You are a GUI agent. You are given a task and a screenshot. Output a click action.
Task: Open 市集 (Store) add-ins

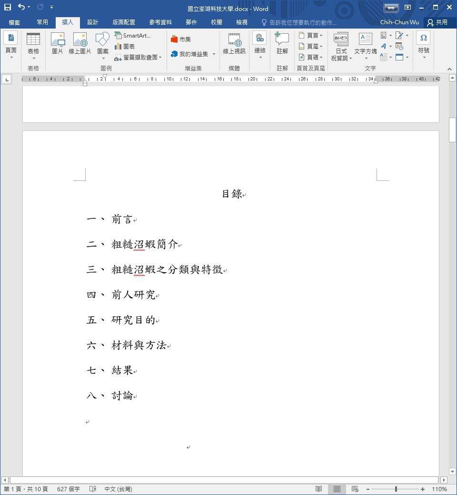[181, 39]
